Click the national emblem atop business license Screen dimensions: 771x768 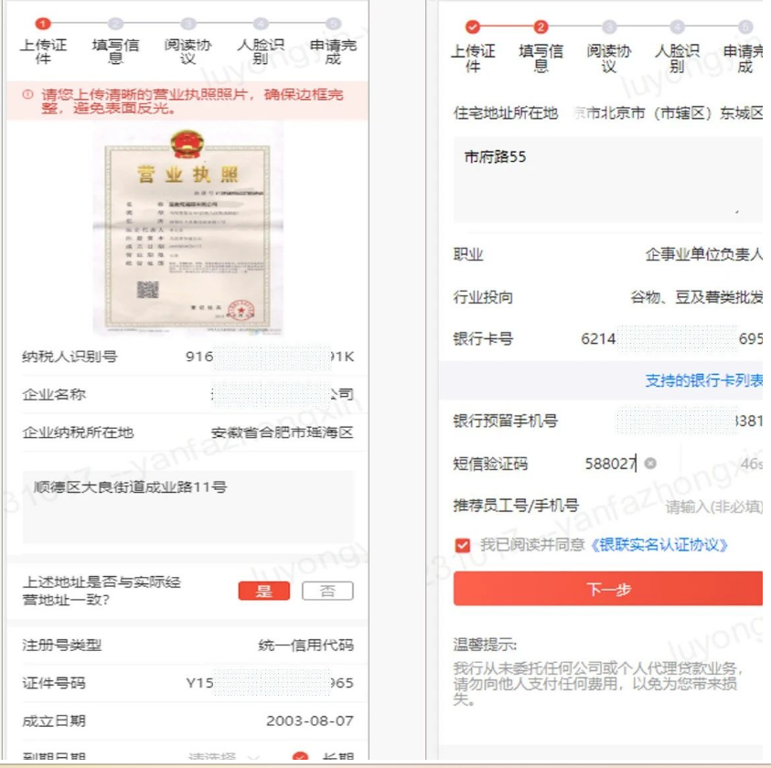pyautogui.click(x=187, y=144)
